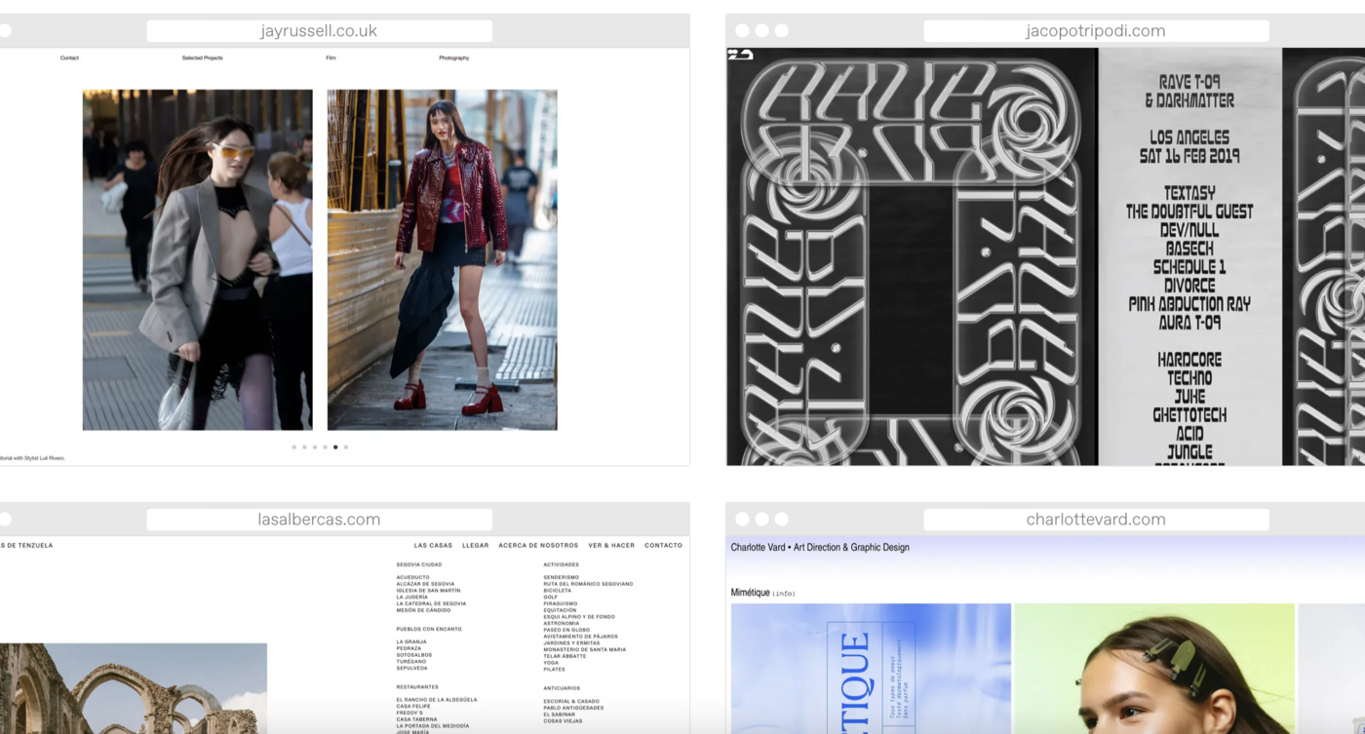The height and width of the screenshot is (734, 1365).
Task: Click the logo icon on jacopotripodi.com
Action: pyautogui.click(x=740, y=56)
